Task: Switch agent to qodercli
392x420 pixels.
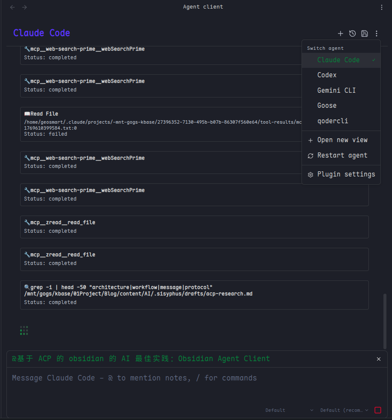Action: pos(341,121)
